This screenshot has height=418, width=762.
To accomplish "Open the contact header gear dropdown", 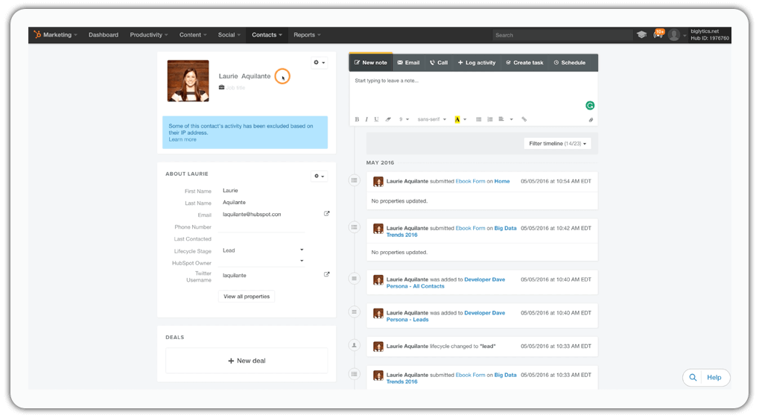I will [320, 62].
